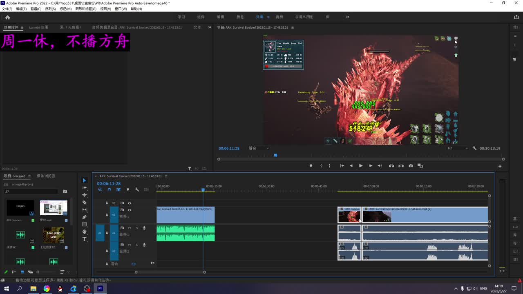Toggle project writable pencil icon
Image resolution: width=523 pixels, height=294 pixels.
(6, 272)
